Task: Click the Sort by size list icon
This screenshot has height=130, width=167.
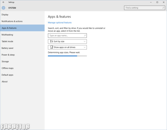Action: point(52,41)
